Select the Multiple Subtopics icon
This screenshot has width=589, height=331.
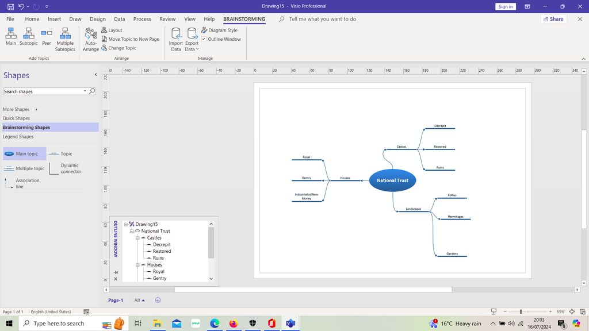point(65,38)
